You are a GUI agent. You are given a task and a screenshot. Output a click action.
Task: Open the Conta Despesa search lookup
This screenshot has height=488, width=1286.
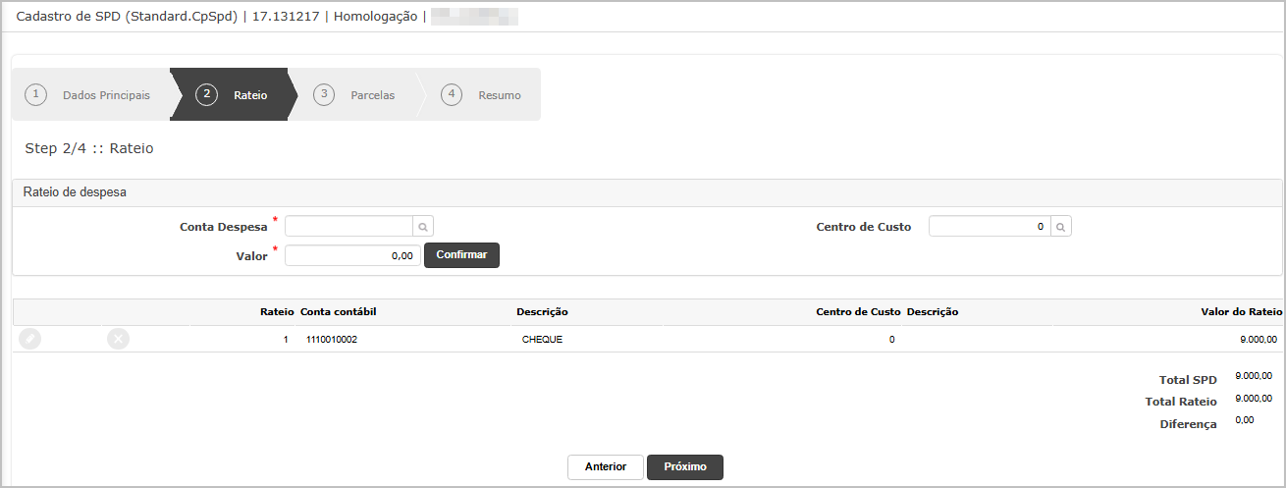[x=423, y=227]
